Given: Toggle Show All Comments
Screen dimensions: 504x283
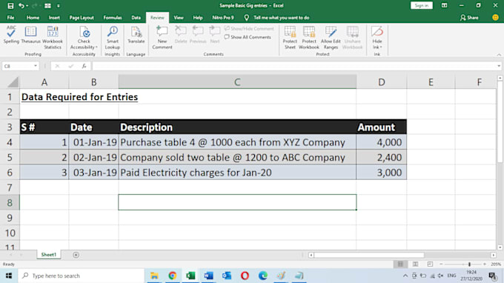Looking at the screenshot, I should pyautogui.click(x=248, y=37).
